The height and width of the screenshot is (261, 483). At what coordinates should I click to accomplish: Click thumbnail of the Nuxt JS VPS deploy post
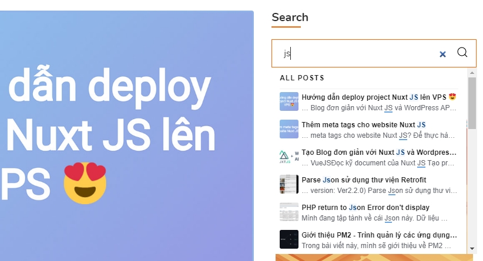click(x=289, y=101)
